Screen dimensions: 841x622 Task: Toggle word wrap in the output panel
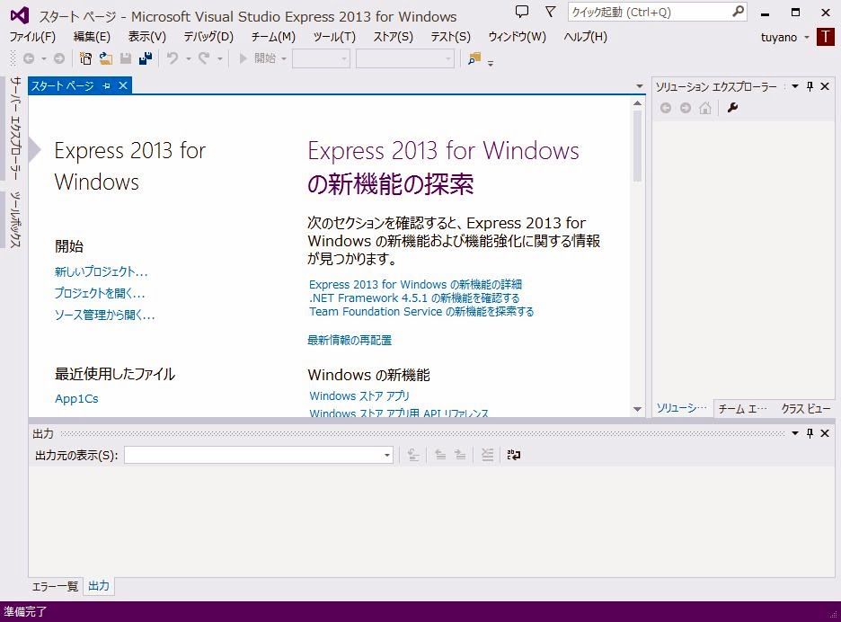point(513,455)
